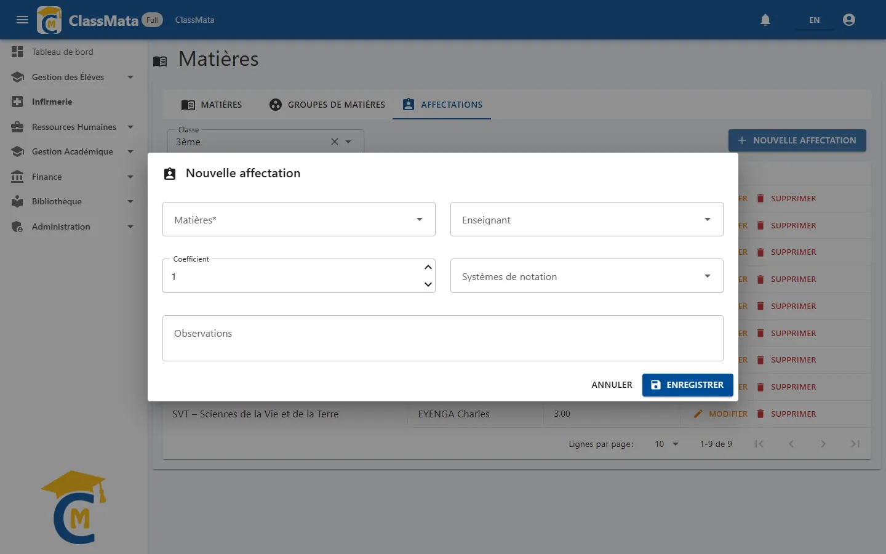Click Finance bank icon
The height and width of the screenshot is (554, 886).
[x=17, y=177]
